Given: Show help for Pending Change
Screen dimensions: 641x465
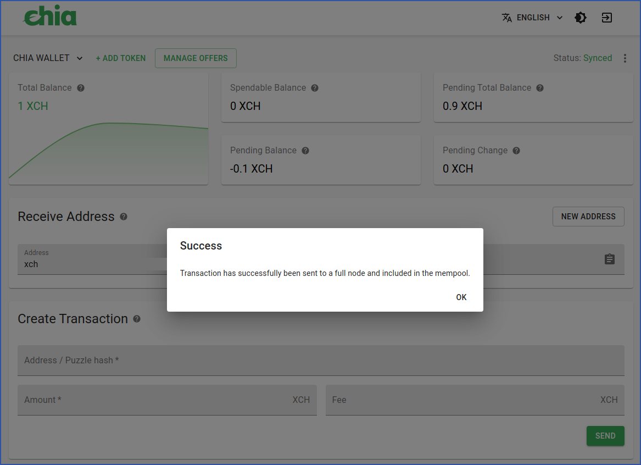Looking at the screenshot, I should (516, 151).
